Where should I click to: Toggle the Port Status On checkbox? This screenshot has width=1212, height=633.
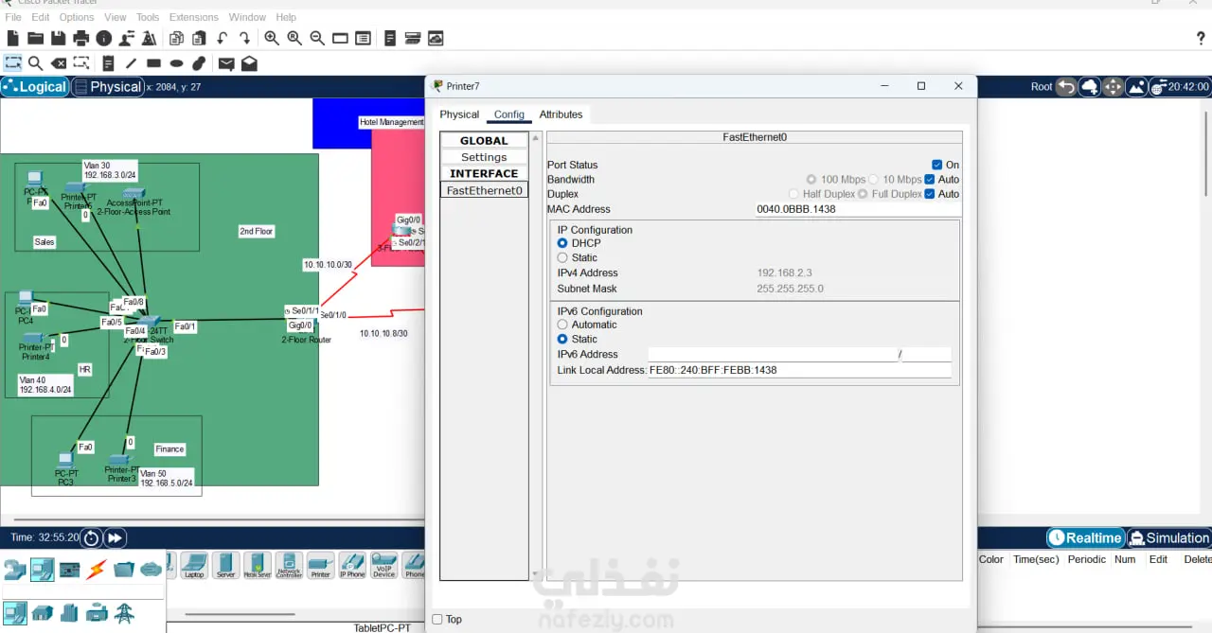(937, 165)
